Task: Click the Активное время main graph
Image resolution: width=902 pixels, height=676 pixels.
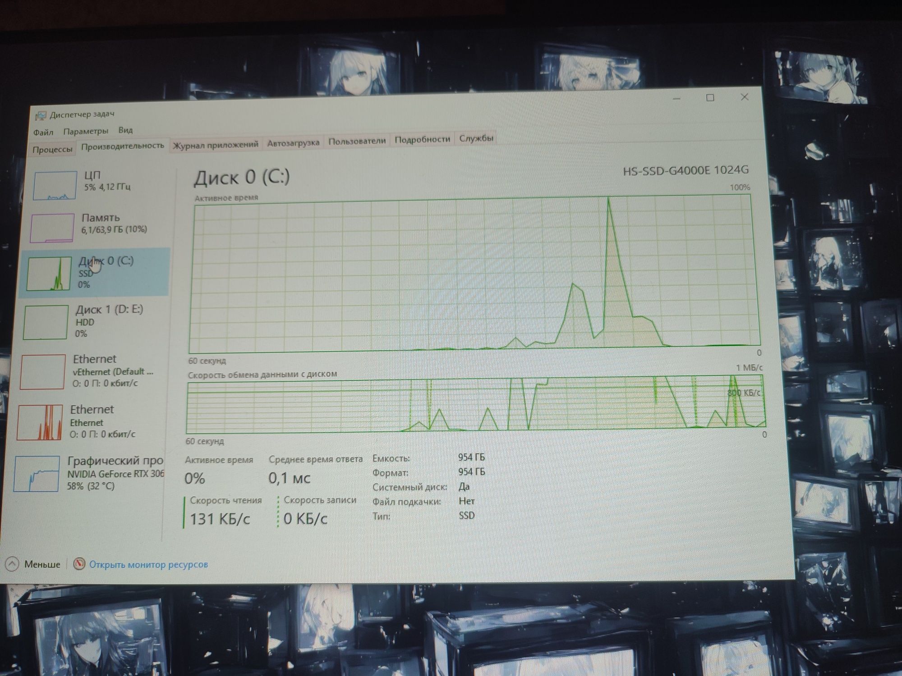Action: click(474, 274)
